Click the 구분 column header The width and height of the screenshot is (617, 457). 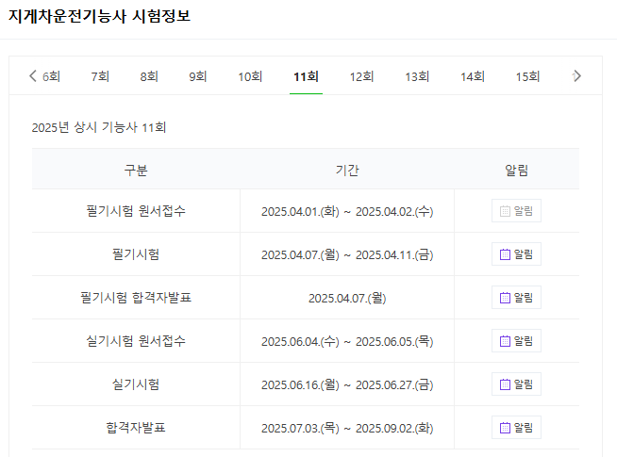pyautogui.click(x=136, y=171)
